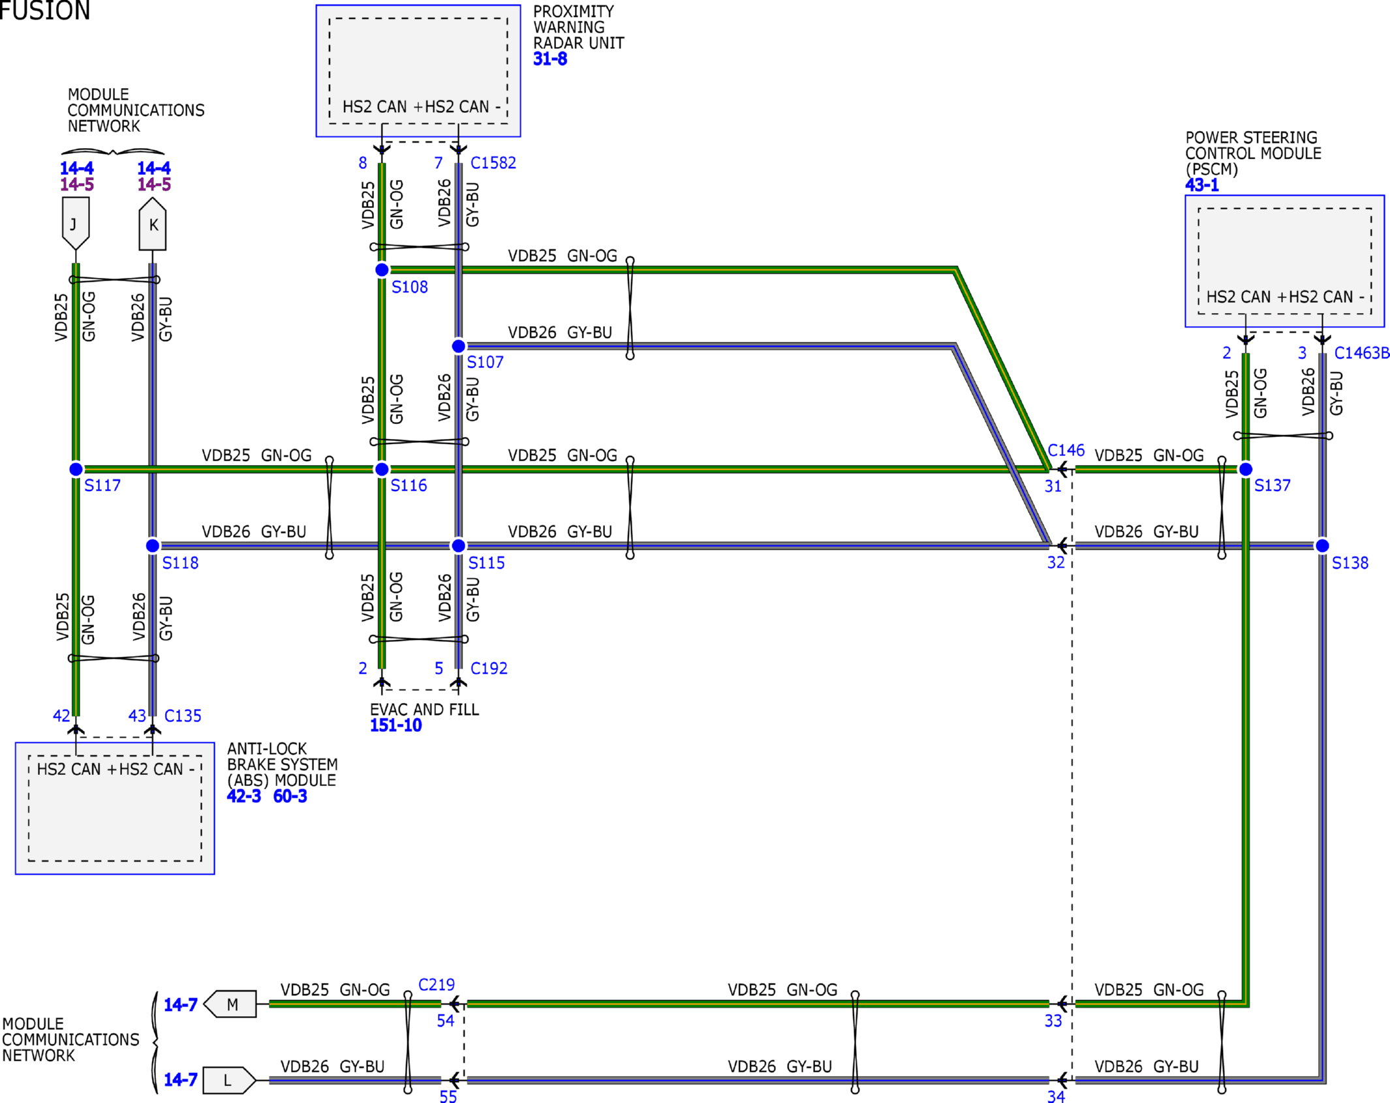Open the 31-8 Proximity Warning Radar link

[x=549, y=59]
